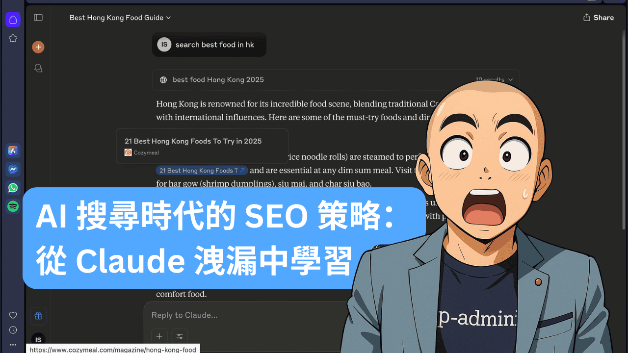The height and width of the screenshot is (353, 628).
Task: Open the 21 Best Hong Kong Foods citation chip
Action: [x=202, y=171]
